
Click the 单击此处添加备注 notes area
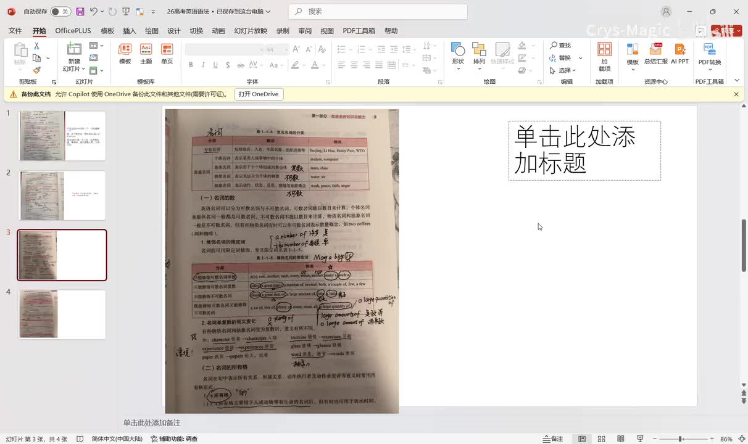coord(152,423)
